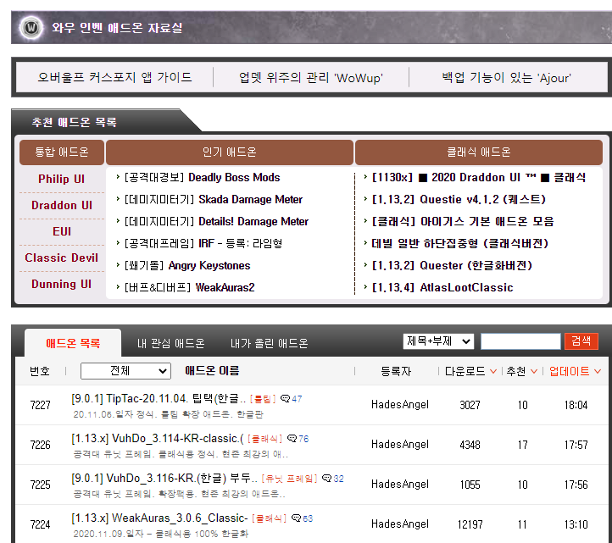Open comments icon on VuhDo classic row

pyautogui.click(x=292, y=439)
